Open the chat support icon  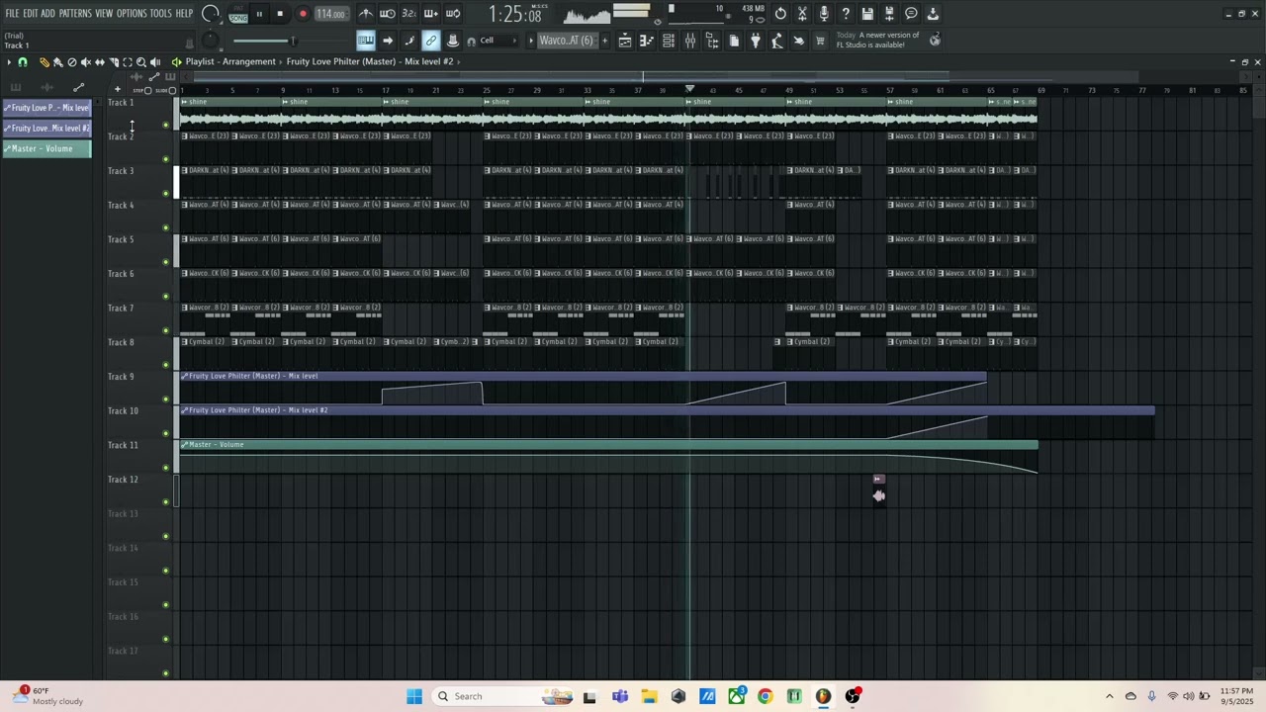point(911,14)
